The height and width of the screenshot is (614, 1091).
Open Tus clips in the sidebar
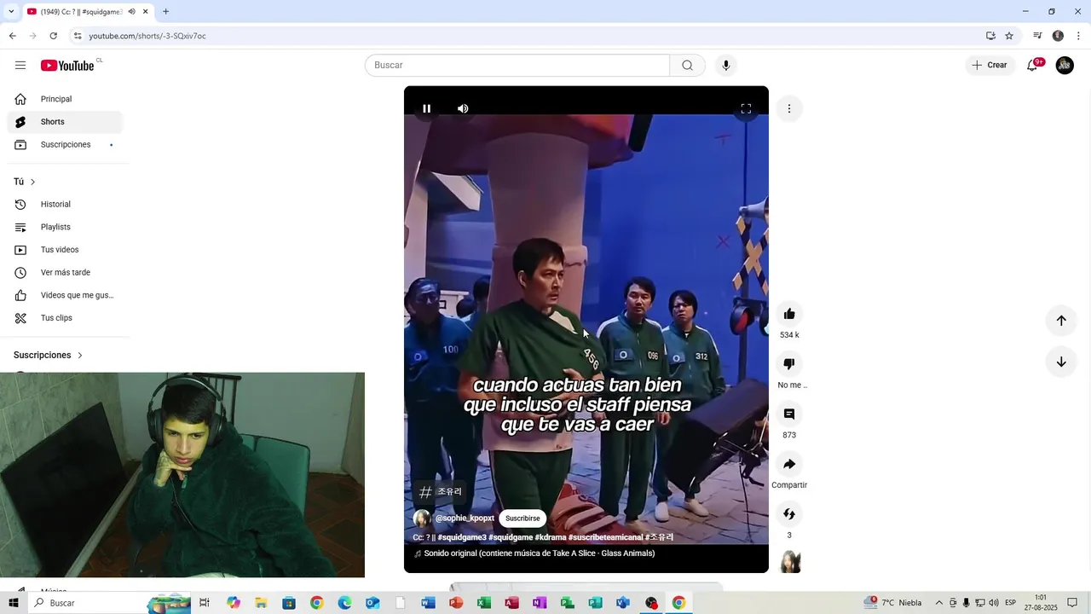click(x=65, y=318)
